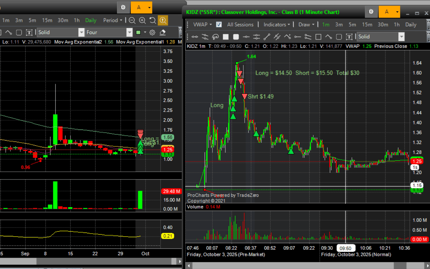The height and width of the screenshot is (269, 430).
Task: Open the VWAP menu
Action: click(x=202, y=25)
